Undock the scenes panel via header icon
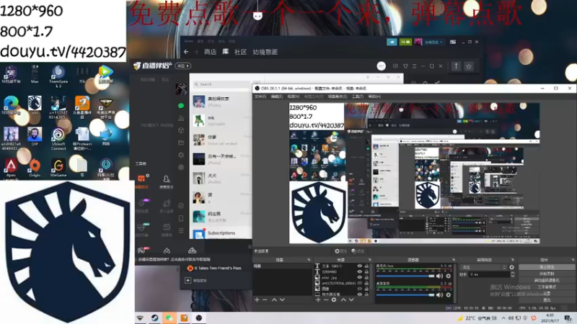The image size is (577, 324). click(x=309, y=260)
